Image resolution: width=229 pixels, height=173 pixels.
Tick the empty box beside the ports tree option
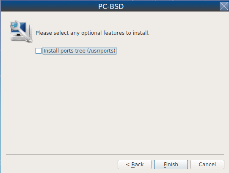(x=39, y=51)
